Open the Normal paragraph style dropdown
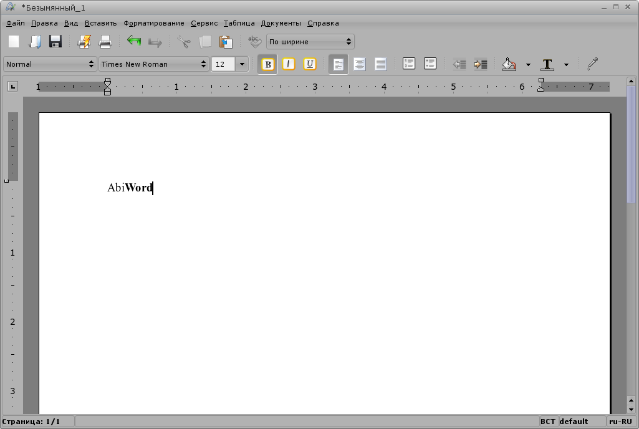Screen dimensions: 639x429 click(50, 64)
